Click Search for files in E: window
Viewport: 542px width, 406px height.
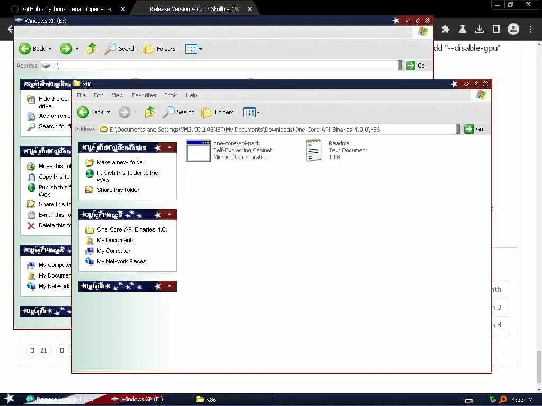pos(55,126)
